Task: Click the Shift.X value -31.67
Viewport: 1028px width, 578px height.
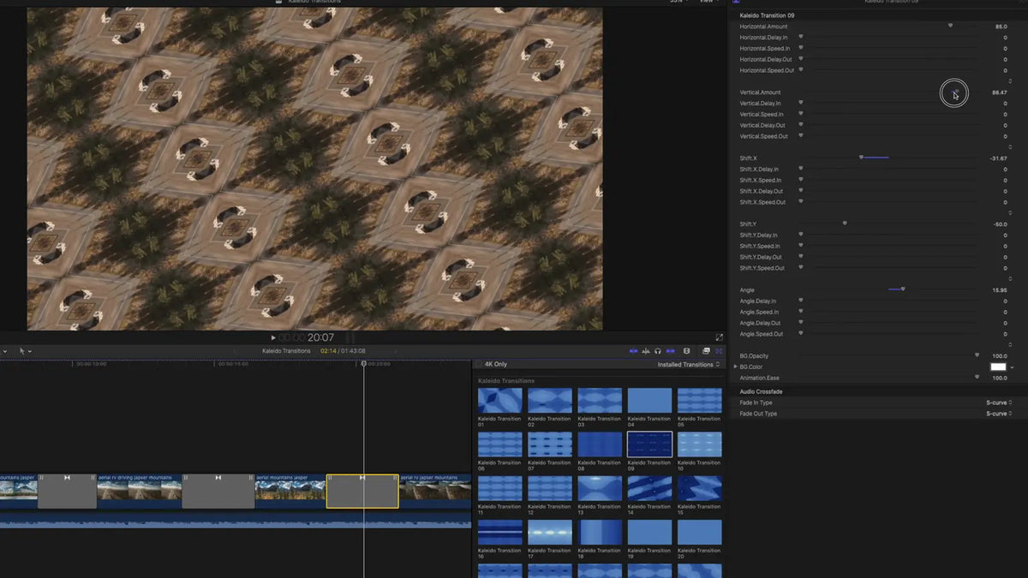Action: (998, 158)
